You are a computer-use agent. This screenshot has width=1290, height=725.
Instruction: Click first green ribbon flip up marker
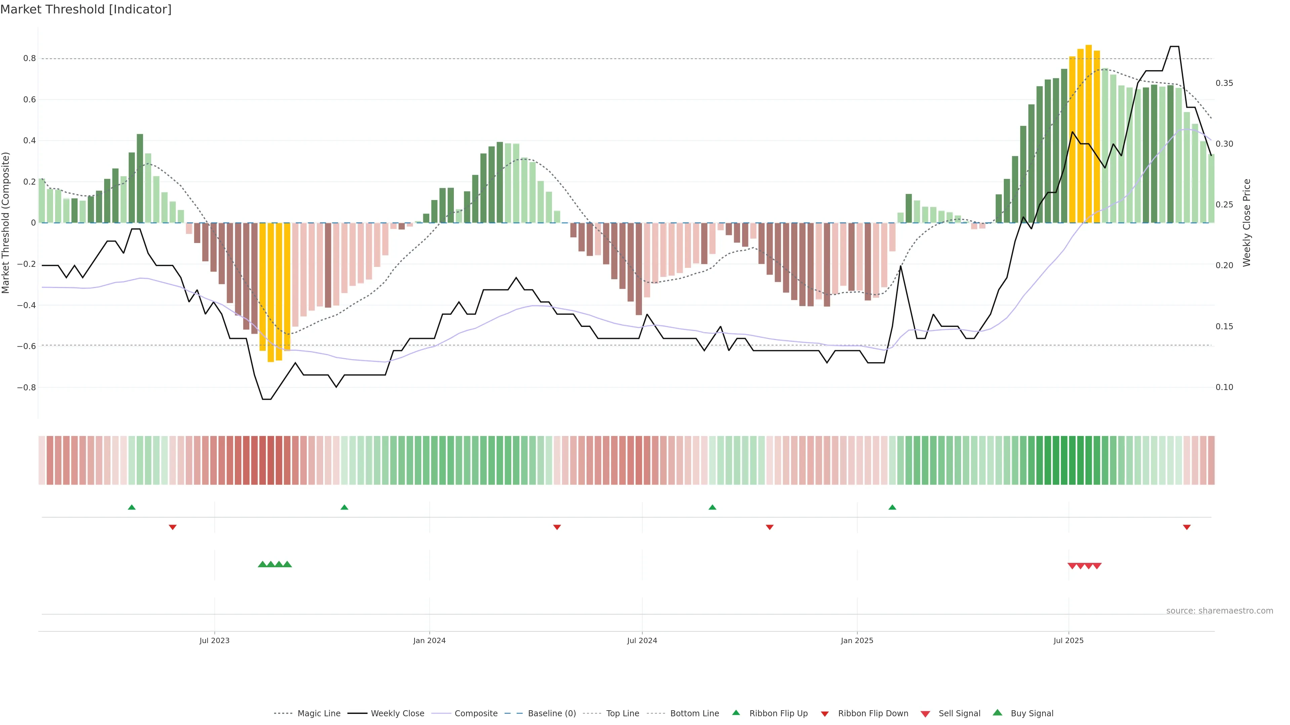tap(132, 507)
